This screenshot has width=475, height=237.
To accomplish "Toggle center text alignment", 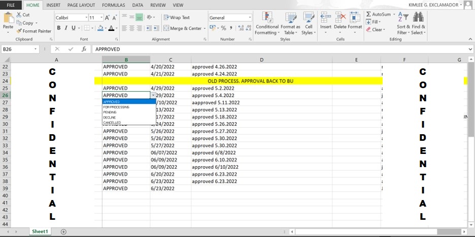I will [x=132, y=28].
